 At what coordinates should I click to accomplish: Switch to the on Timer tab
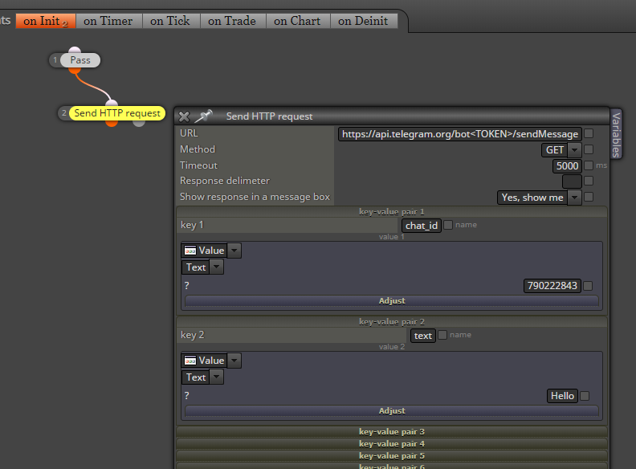coord(108,21)
